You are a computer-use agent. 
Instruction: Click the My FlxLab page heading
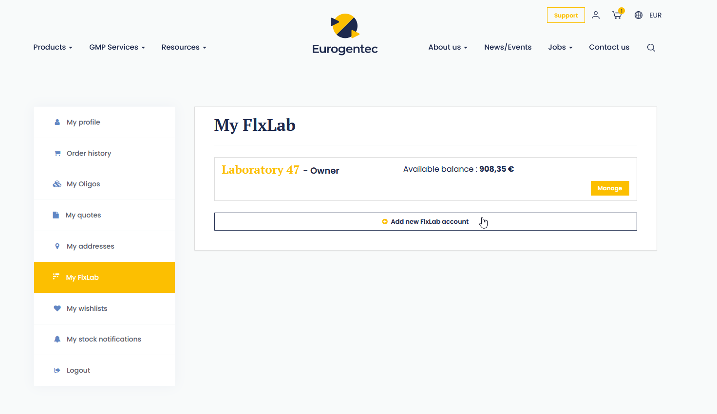tap(255, 125)
